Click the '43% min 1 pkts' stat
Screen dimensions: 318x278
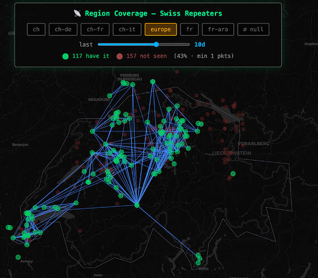(x=204, y=56)
